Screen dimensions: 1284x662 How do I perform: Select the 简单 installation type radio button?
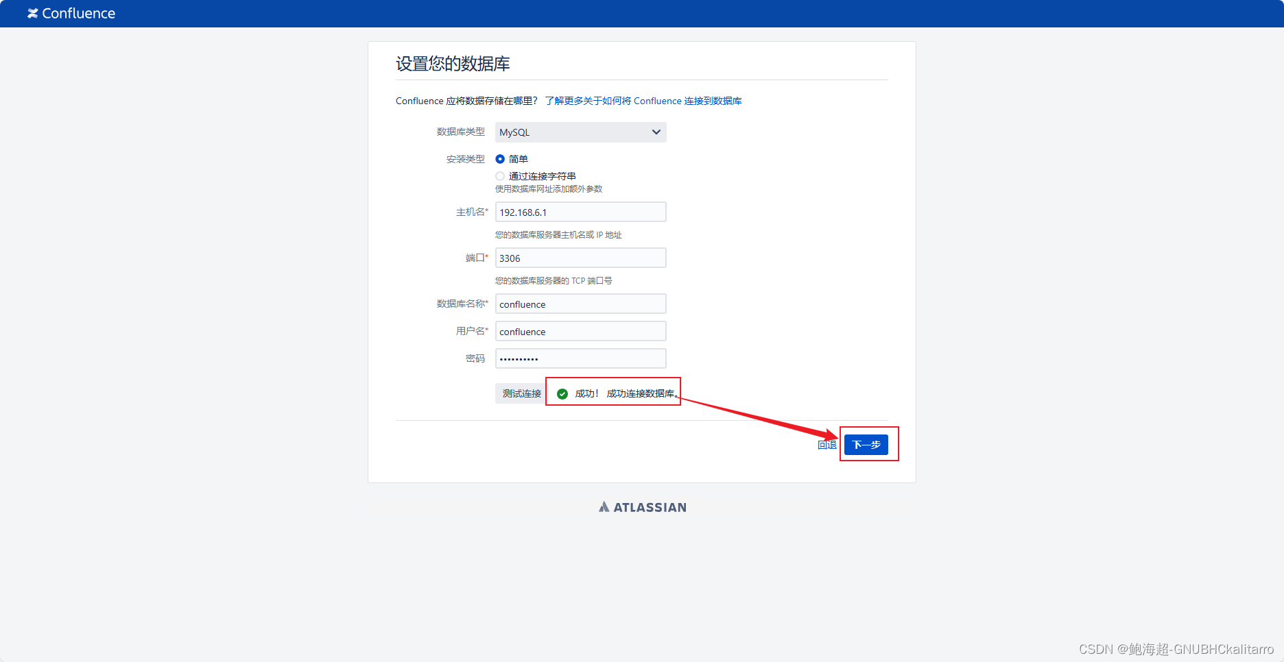coord(500,159)
